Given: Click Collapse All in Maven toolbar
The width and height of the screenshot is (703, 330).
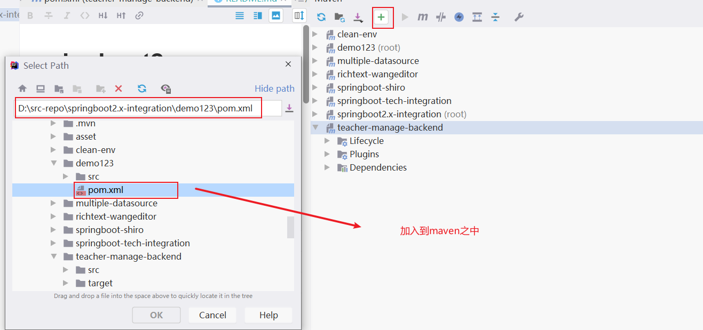Looking at the screenshot, I should click(495, 17).
